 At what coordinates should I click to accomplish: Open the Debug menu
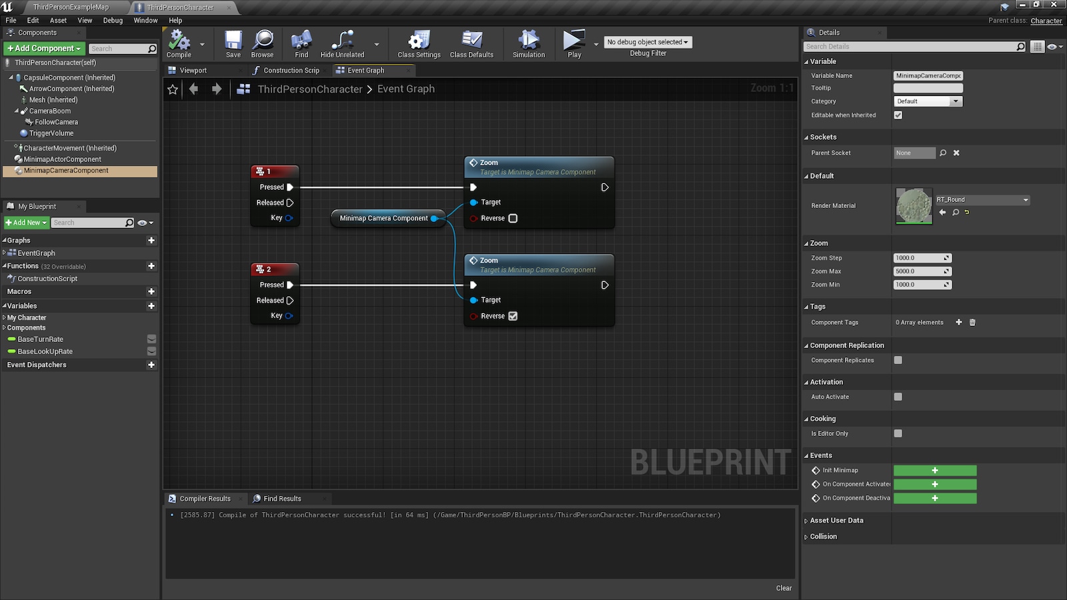113,20
